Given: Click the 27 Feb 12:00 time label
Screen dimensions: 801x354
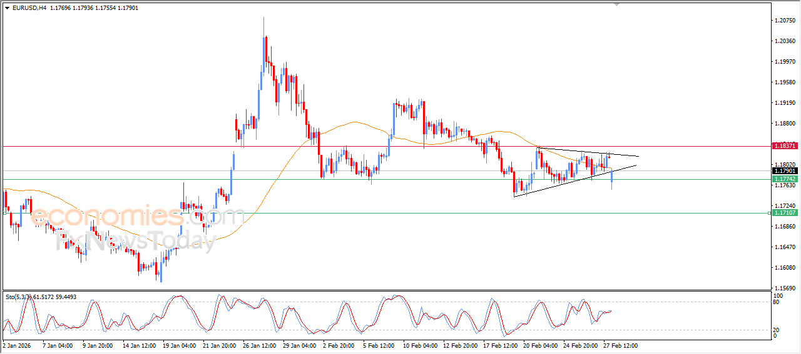Looking at the screenshot, I should click(620, 345).
